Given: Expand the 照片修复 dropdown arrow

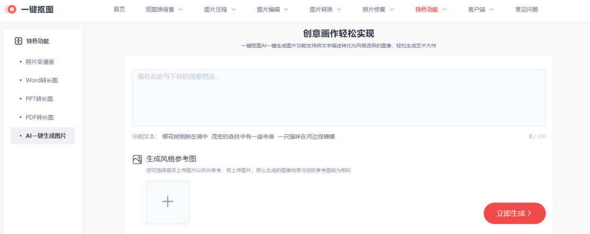Looking at the screenshot, I should pos(392,10).
